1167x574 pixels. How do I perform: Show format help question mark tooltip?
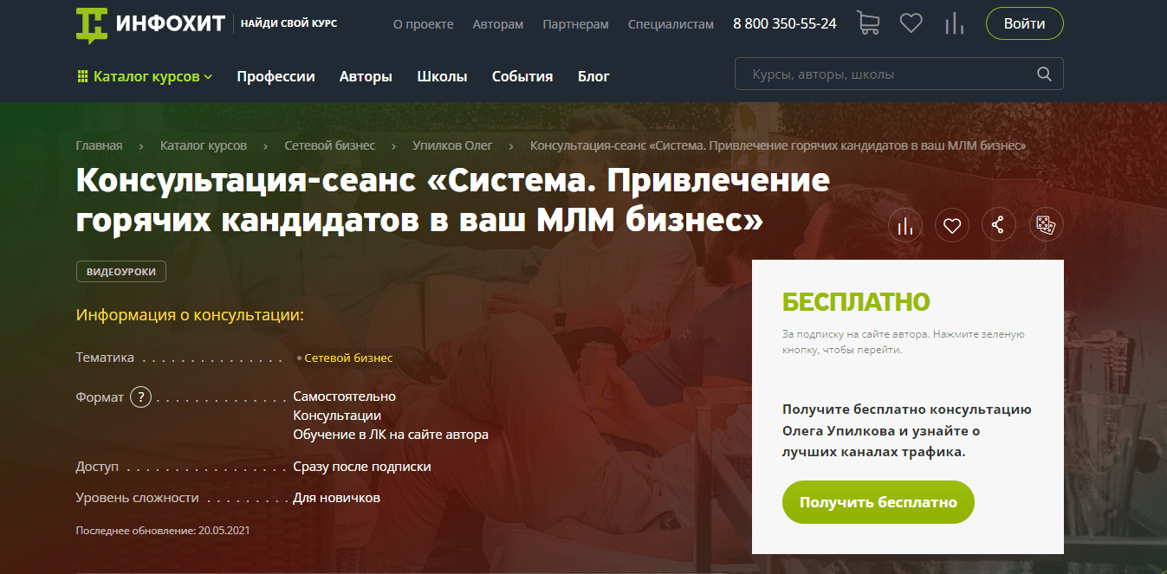pyautogui.click(x=140, y=397)
